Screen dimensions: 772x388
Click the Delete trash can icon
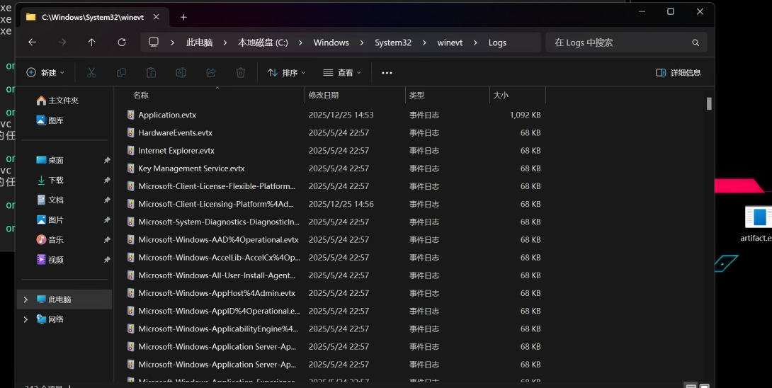pos(241,73)
